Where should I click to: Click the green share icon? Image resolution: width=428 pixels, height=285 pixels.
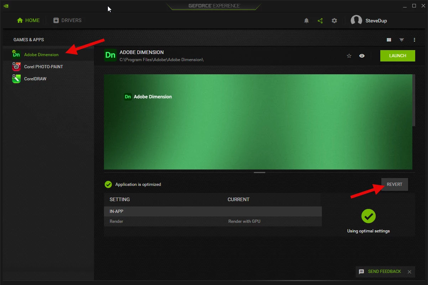click(320, 21)
